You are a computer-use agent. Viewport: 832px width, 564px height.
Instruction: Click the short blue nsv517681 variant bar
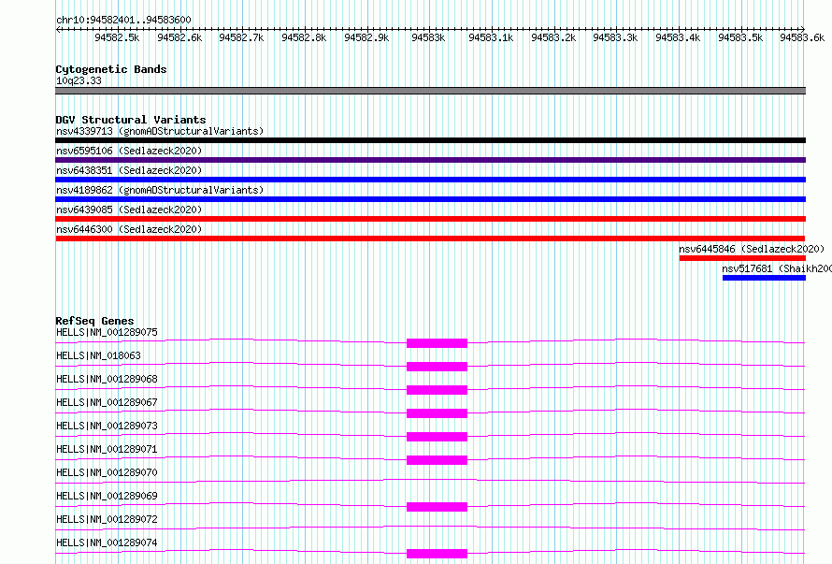click(x=764, y=278)
